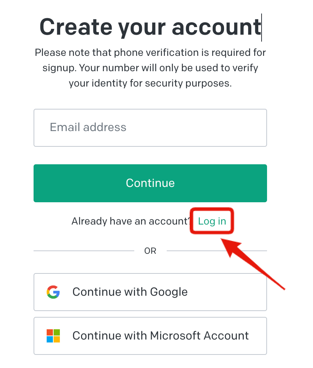Select the Continue with Microsoft Account label
The width and height of the screenshot is (313, 368).
coord(161,336)
